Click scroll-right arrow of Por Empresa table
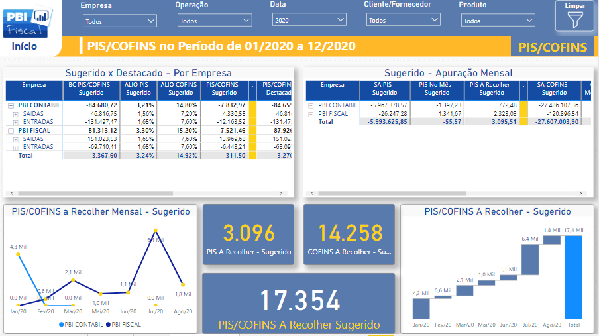The image size is (599, 336). point(289,194)
